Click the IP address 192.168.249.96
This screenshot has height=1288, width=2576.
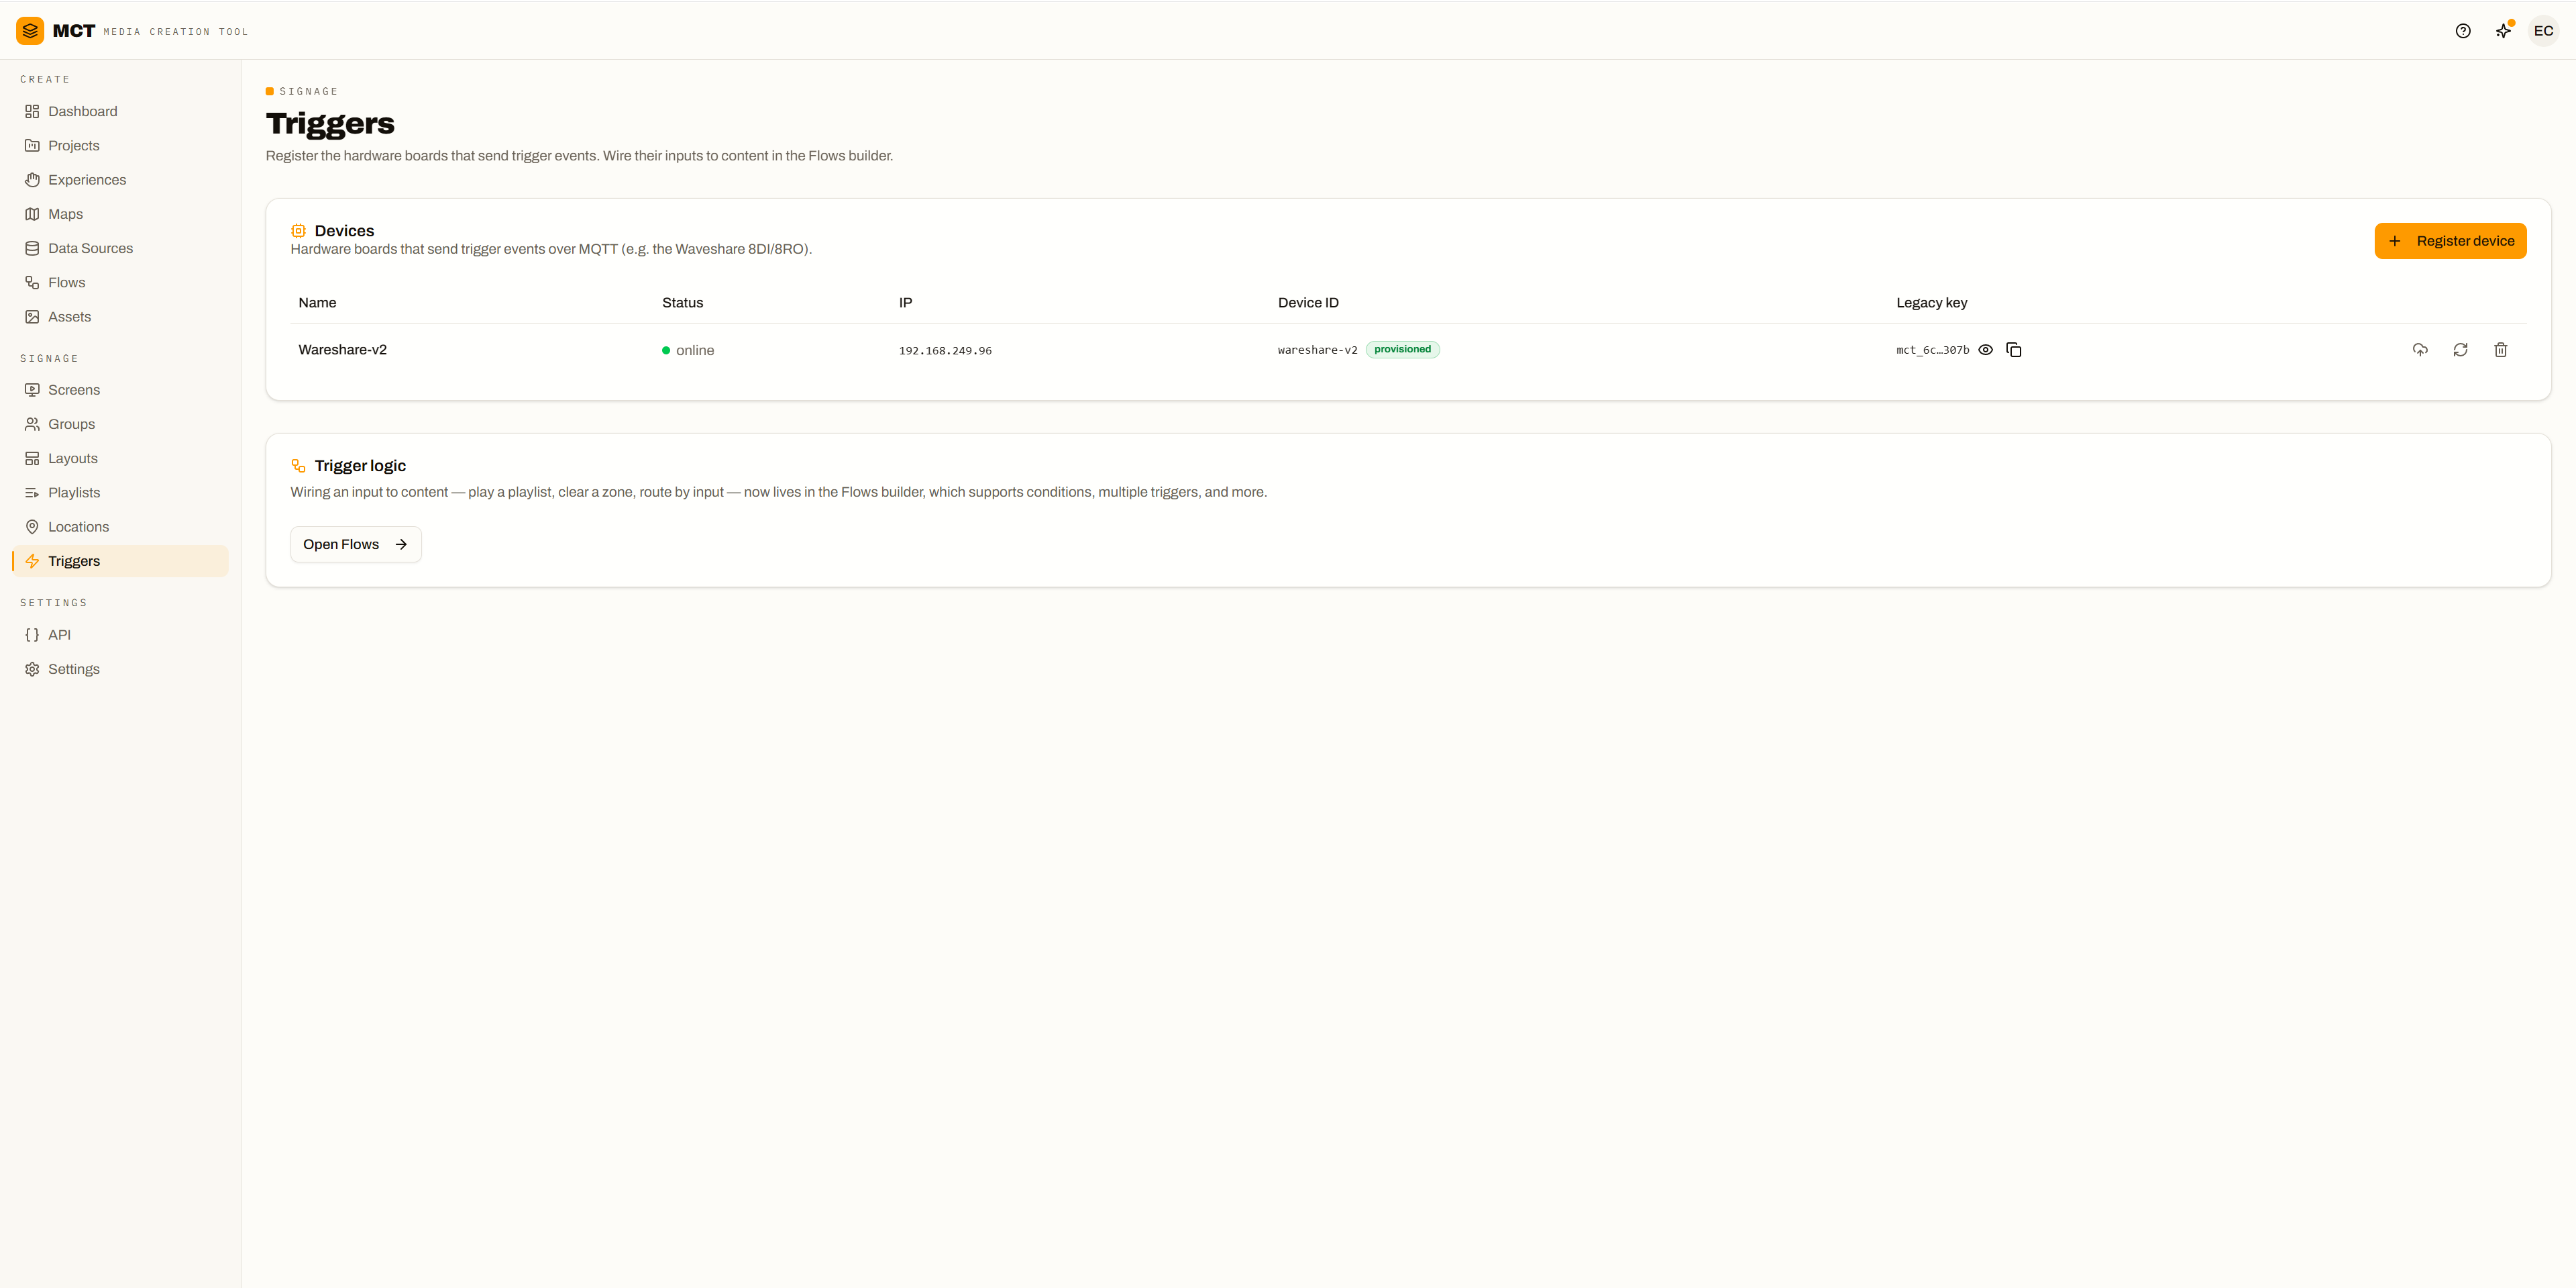[945, 350]
